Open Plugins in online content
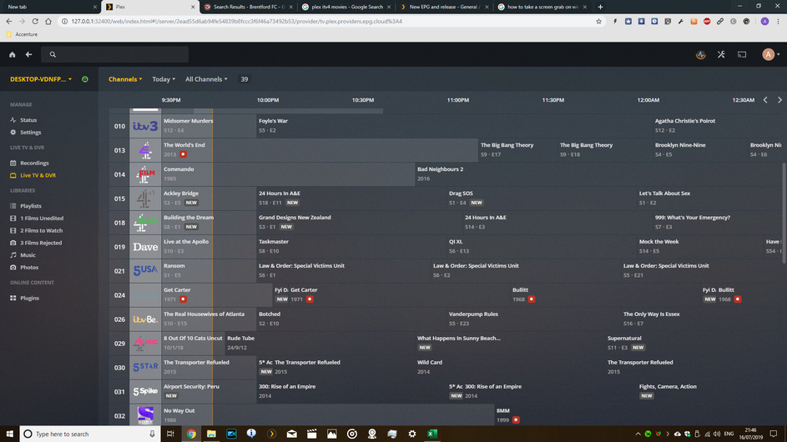 coord(29,298)
